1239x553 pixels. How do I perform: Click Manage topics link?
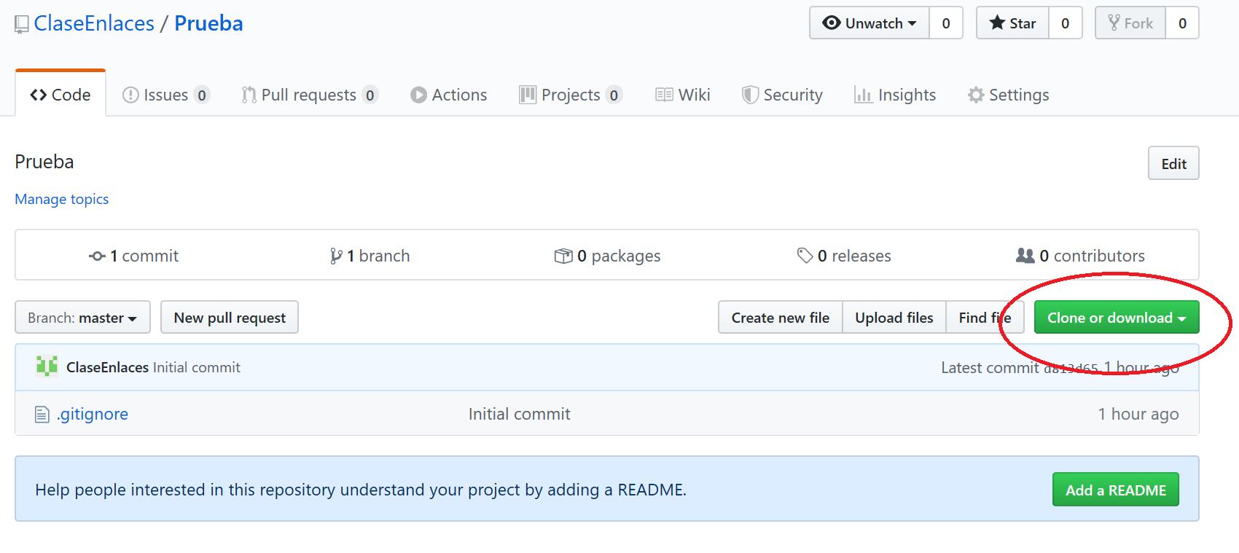click(x=62, y=199)
